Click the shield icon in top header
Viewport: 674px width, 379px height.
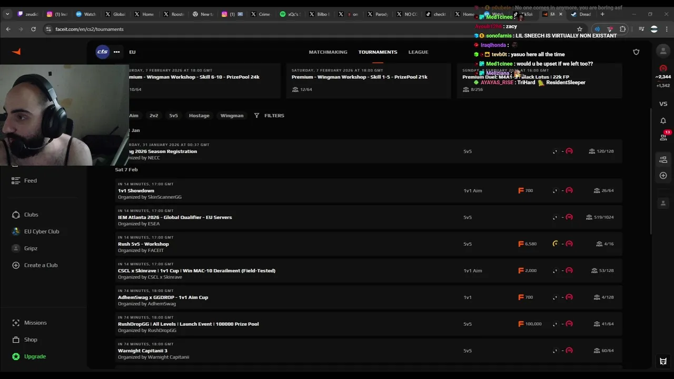[636, 52]
